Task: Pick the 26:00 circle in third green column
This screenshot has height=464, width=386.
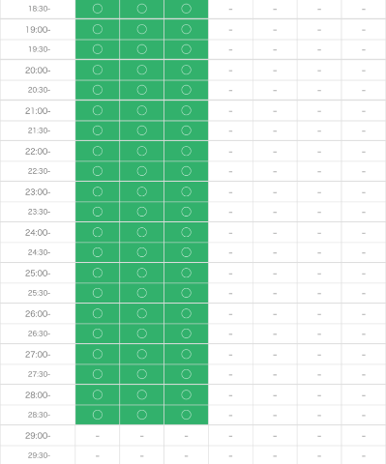Action: pyautogui.click(x=186, y=313)
